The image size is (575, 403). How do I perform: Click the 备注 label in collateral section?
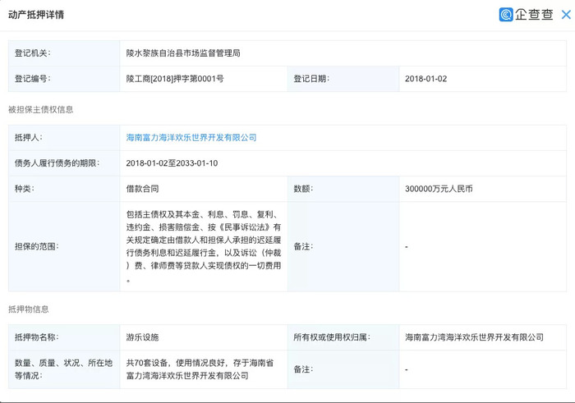point(303,369)
